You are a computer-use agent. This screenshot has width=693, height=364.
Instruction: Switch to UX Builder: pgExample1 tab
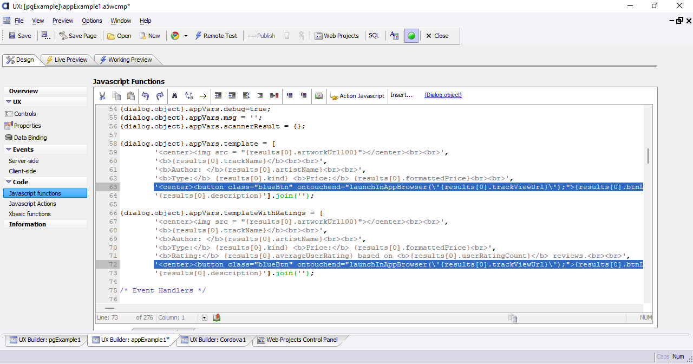point(45,340)
